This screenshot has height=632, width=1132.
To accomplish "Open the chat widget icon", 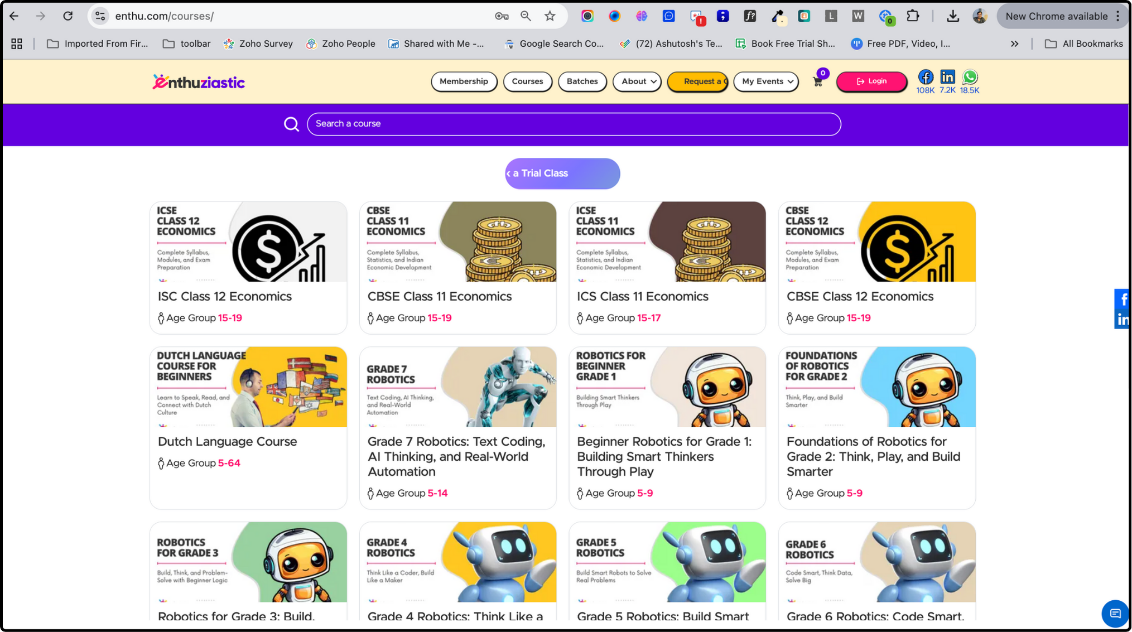I will click(x=1115, y=614).
